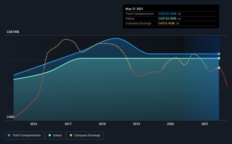Click the 2018 x-axis label
Screen dimensions: 232x144
102,124
